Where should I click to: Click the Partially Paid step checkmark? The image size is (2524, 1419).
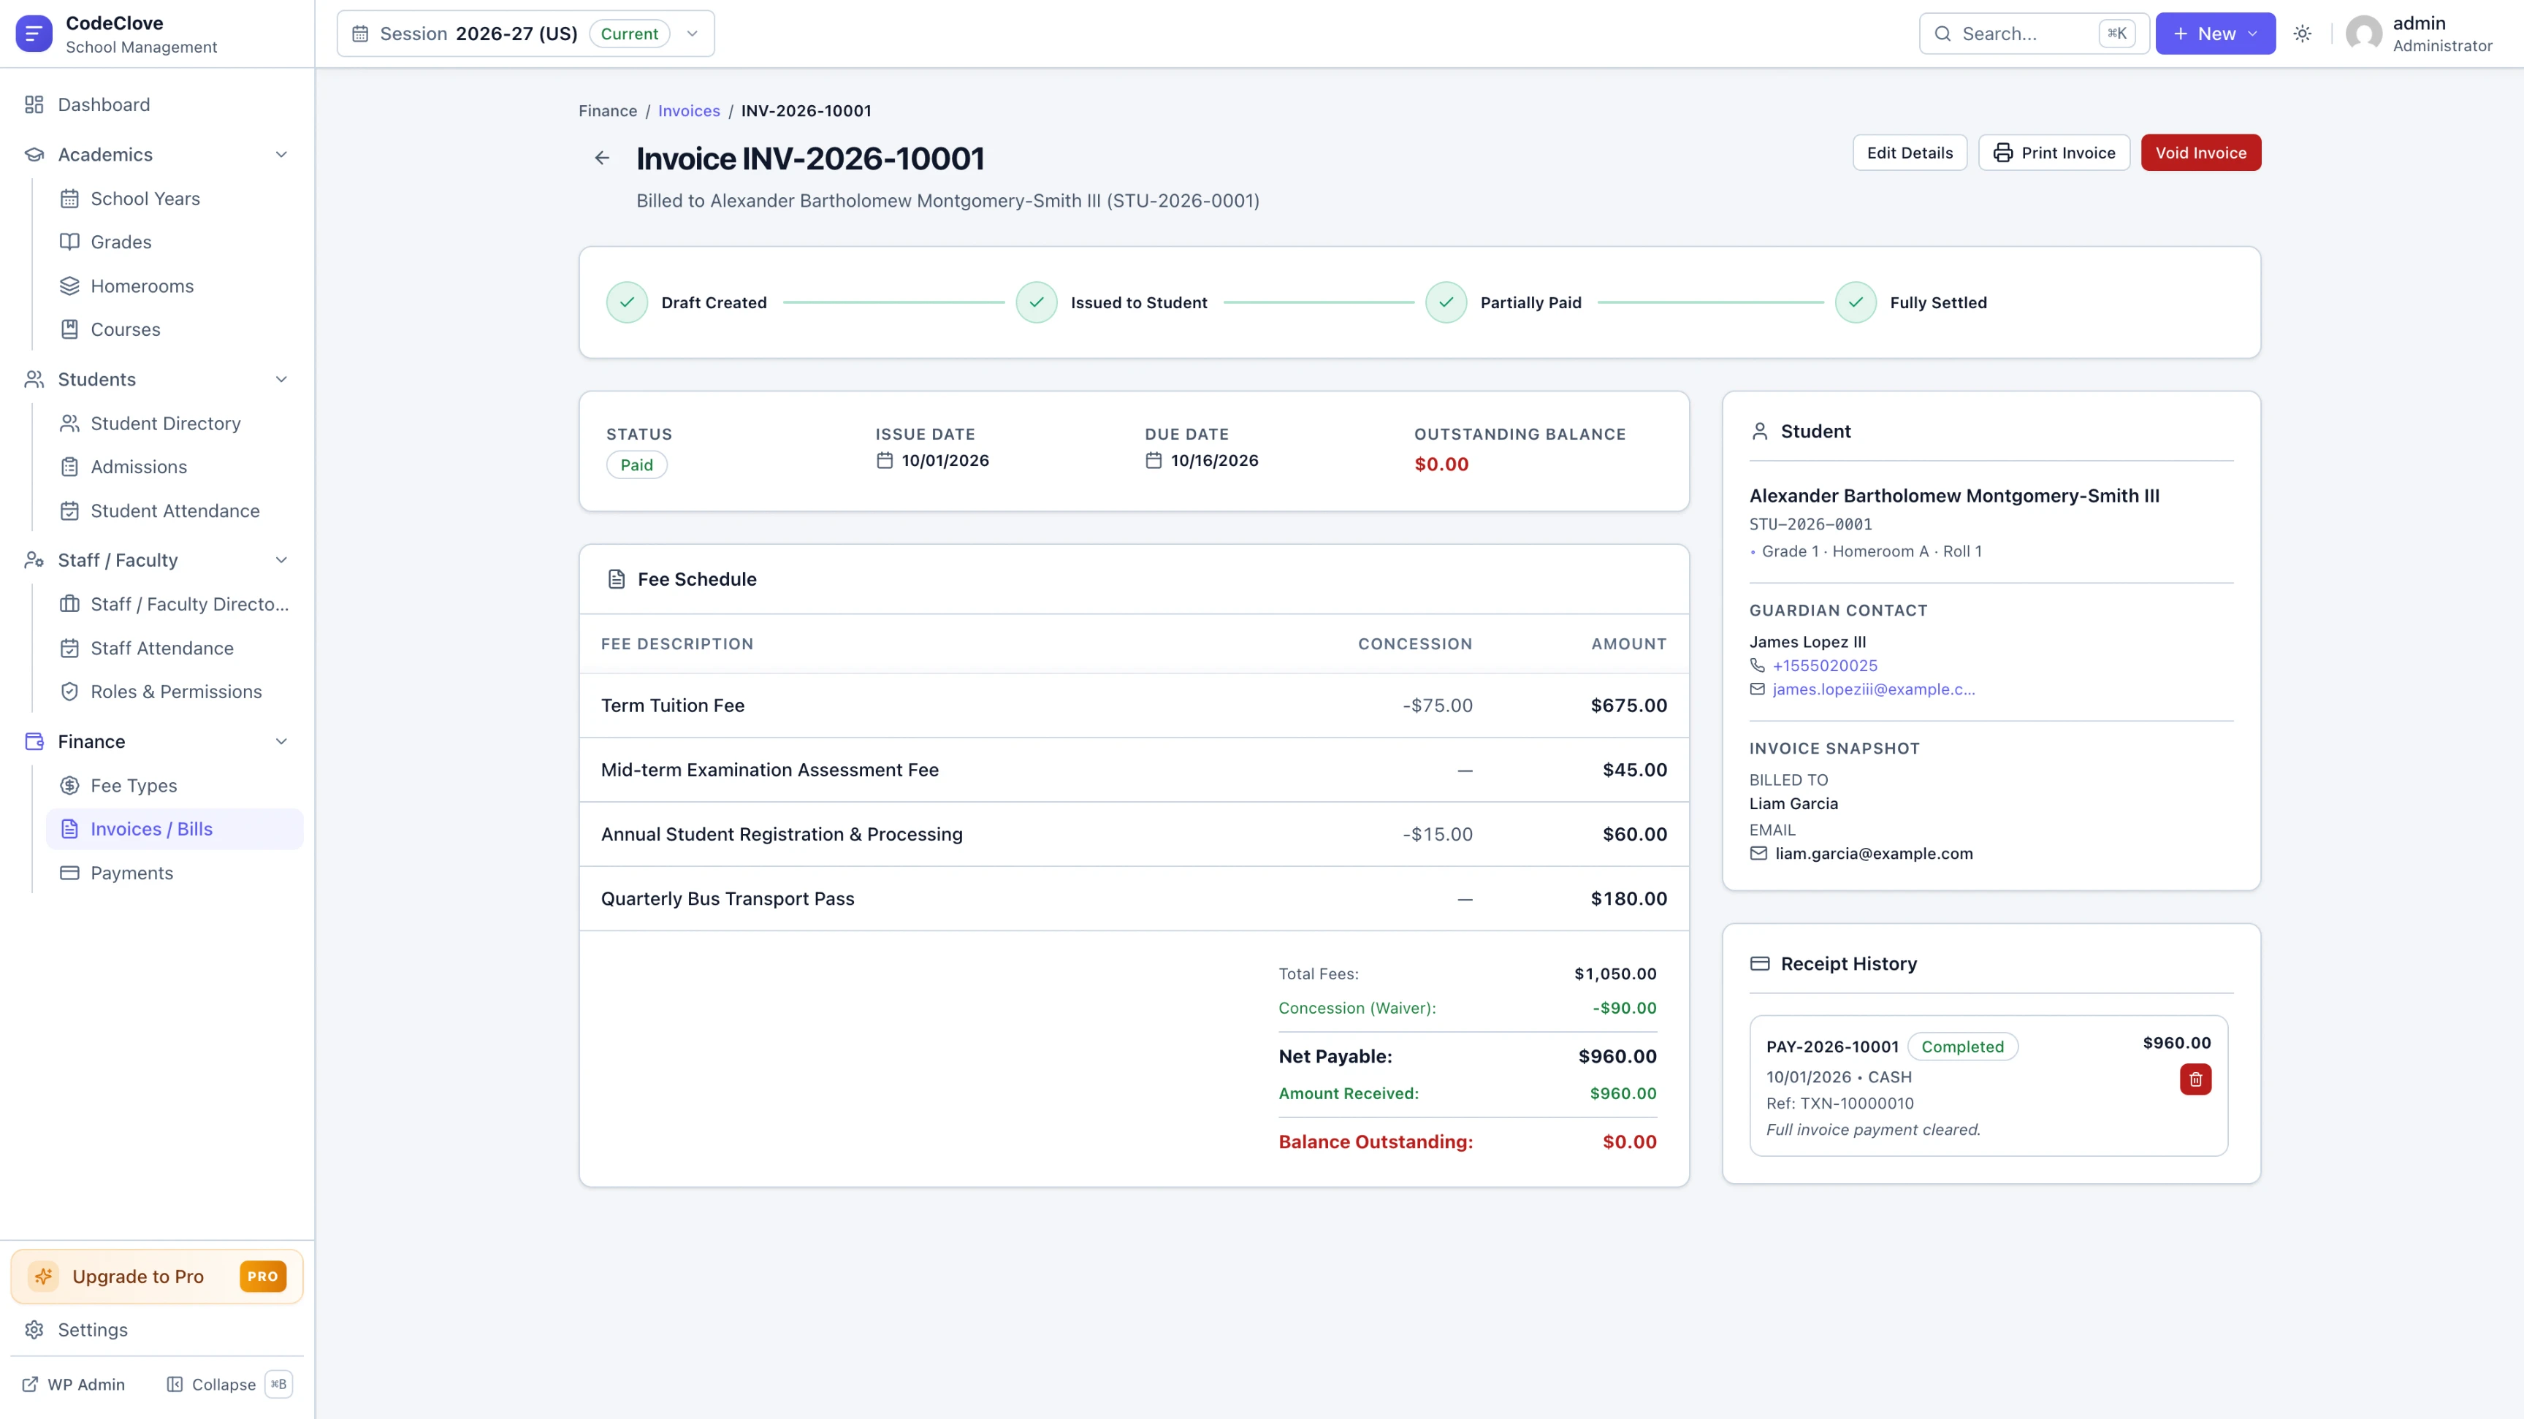coord(1446,302)
